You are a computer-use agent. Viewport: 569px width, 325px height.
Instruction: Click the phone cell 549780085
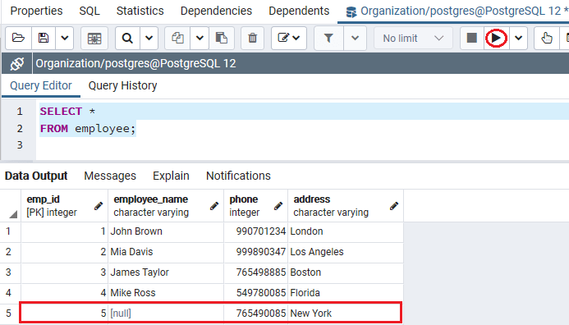[x=256, y=293]
